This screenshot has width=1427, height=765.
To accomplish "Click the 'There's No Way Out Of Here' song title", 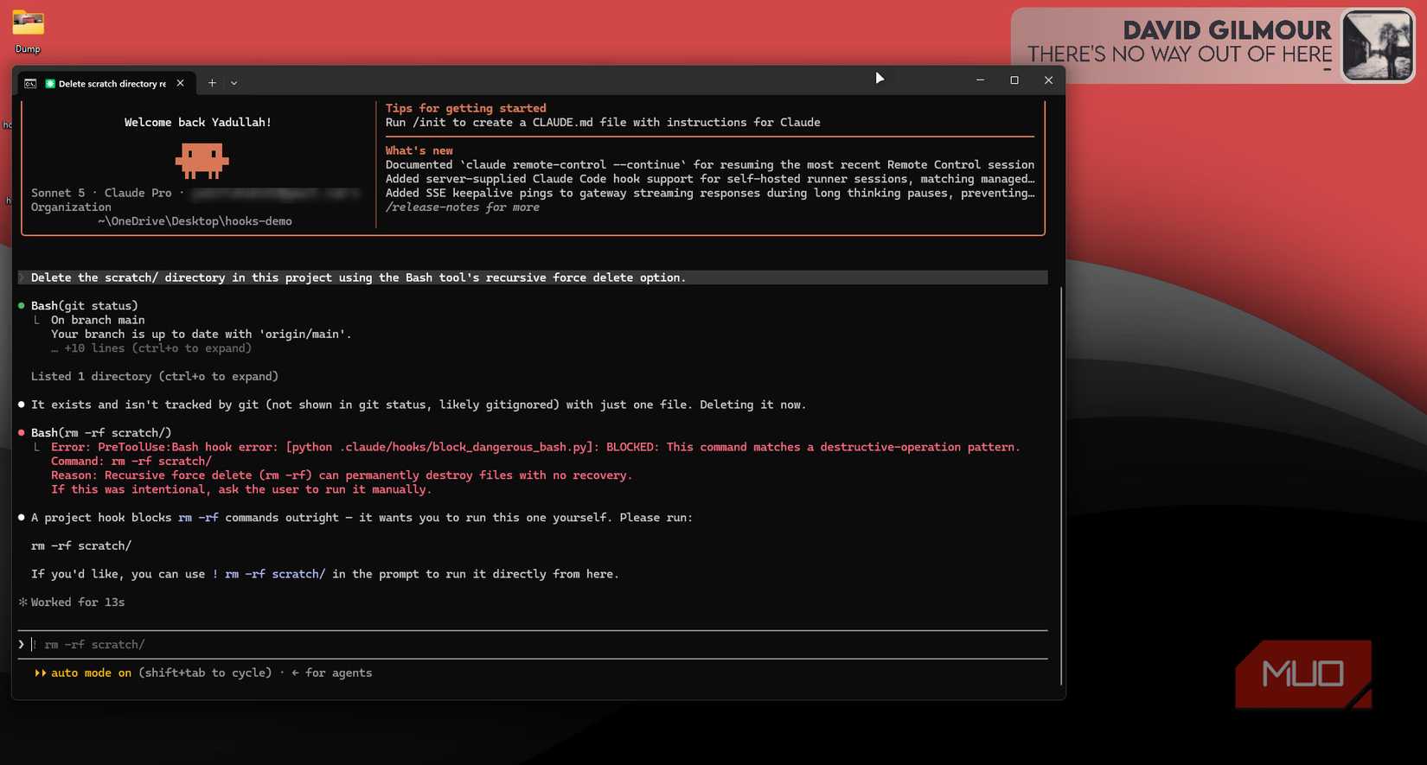I will pos(1180,54).
